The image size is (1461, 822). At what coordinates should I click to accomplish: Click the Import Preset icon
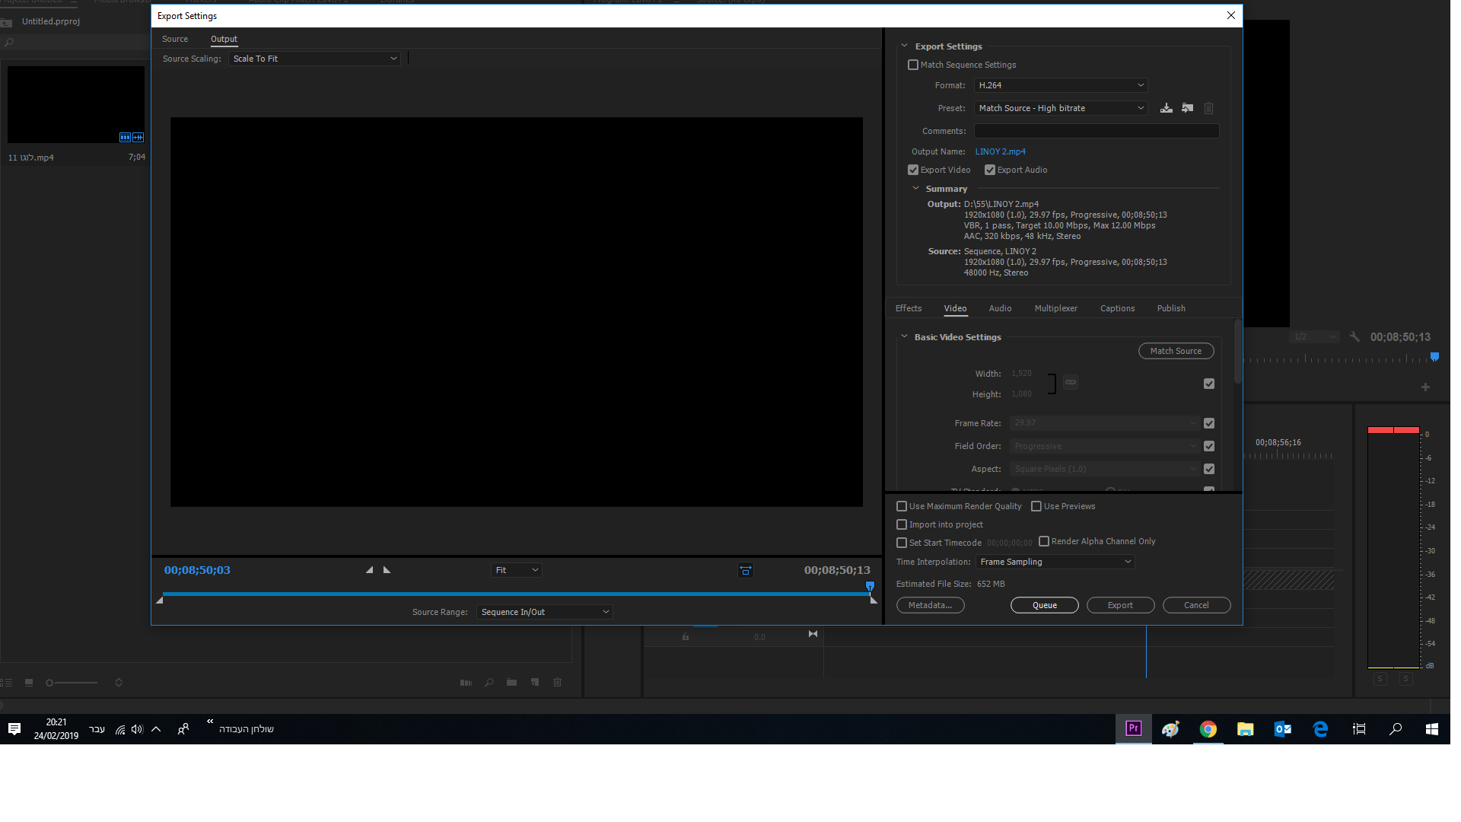click(1187, 108)
